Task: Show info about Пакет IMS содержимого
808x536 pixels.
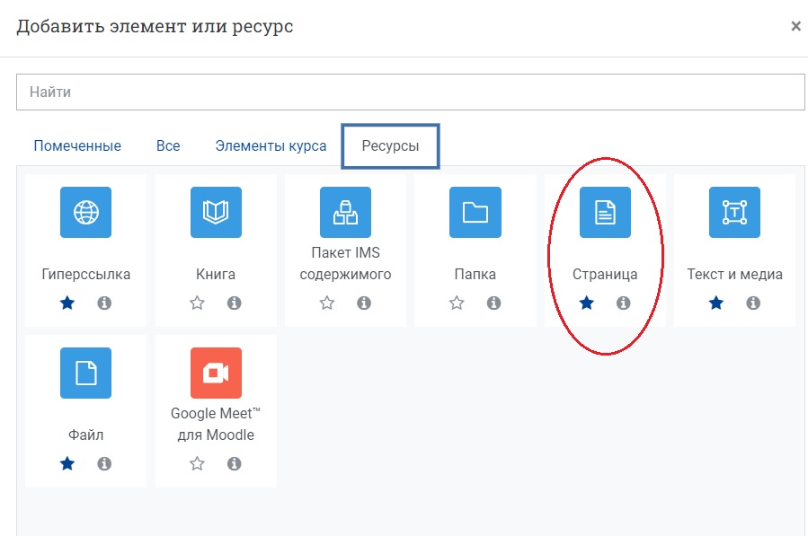Action: [x=364, y=303]
